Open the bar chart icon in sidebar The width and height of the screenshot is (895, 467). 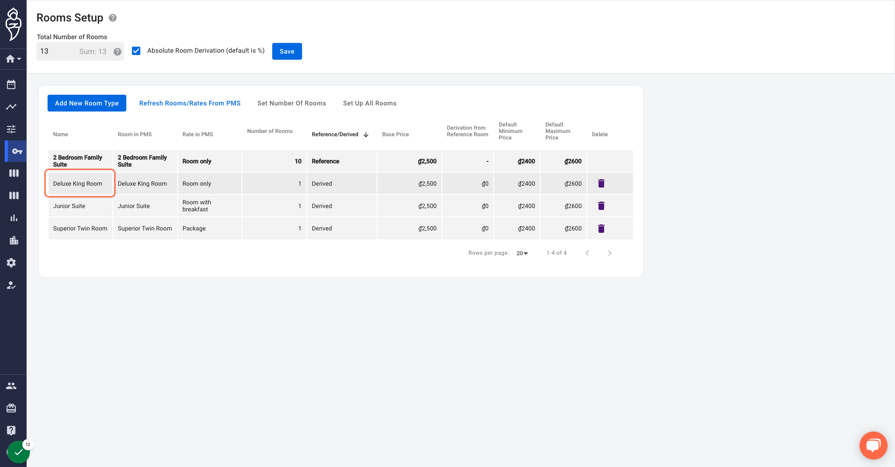point(14,218)
